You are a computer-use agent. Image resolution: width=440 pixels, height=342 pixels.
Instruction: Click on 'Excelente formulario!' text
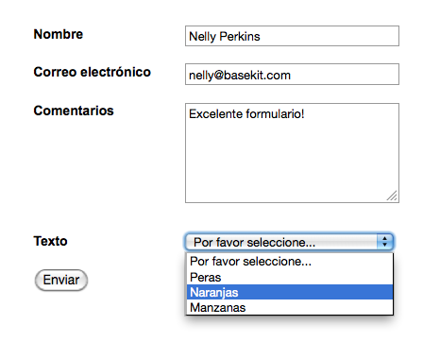click(x=246, y=113)
